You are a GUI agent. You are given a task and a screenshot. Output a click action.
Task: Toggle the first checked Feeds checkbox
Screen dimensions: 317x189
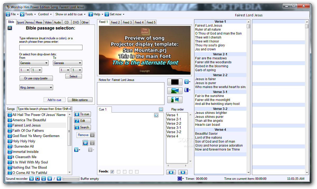112,172
